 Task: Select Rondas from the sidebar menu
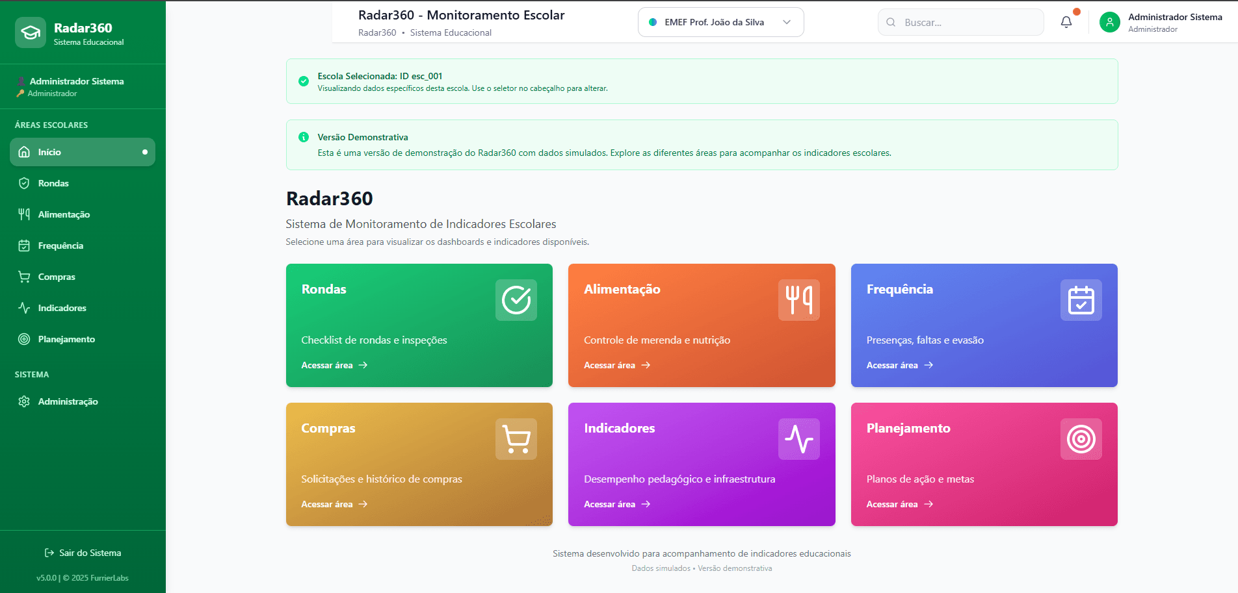53,183
